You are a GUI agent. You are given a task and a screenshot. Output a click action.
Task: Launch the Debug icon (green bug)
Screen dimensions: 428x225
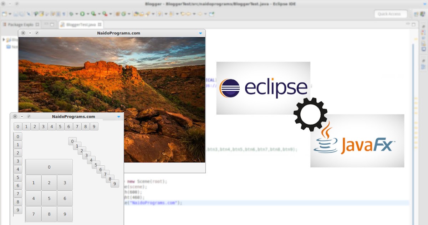[x=71, y=14]
